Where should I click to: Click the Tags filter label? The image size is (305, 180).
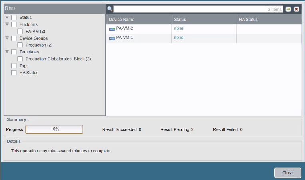tap(24, 66)
